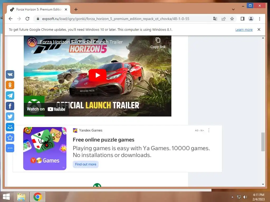Reload the current page
This screenshot has width=270, height=202.
pos(27,19)
